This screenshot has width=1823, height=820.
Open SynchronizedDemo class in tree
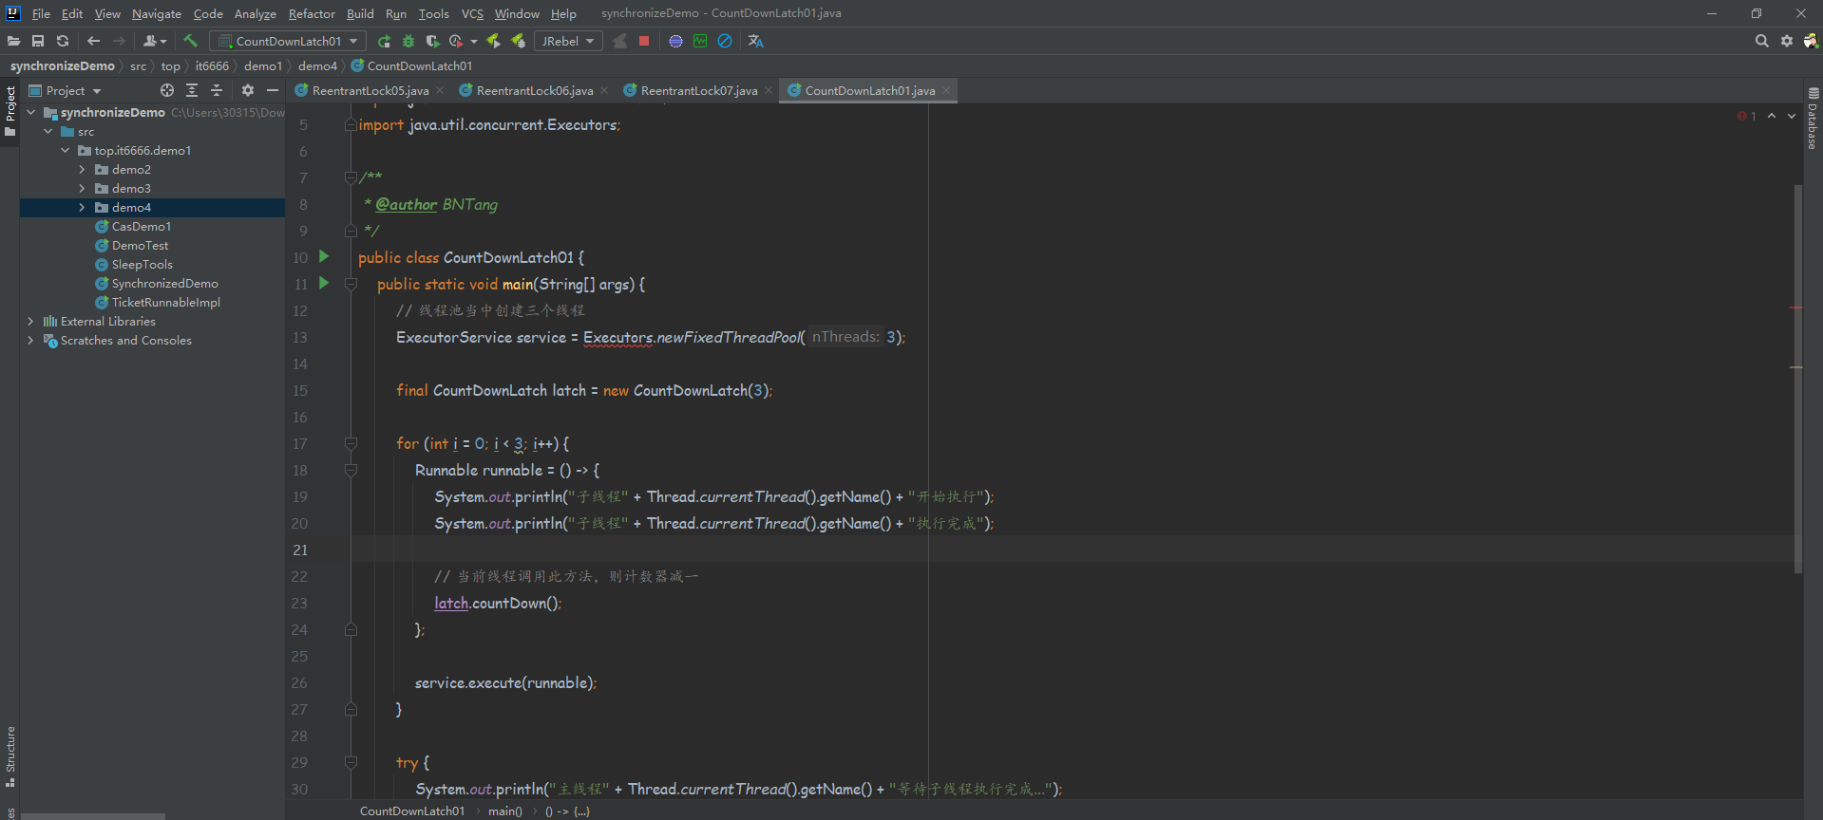[x=164, y=283]
